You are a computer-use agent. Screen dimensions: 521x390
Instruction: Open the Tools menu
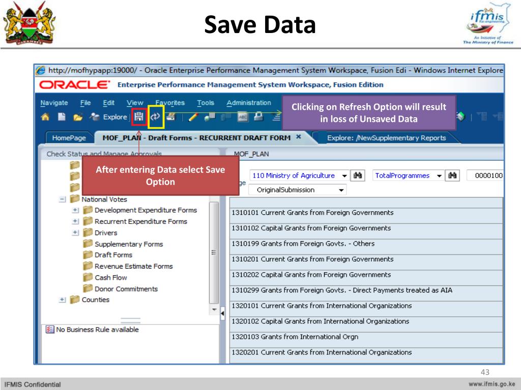coord(206,103)
